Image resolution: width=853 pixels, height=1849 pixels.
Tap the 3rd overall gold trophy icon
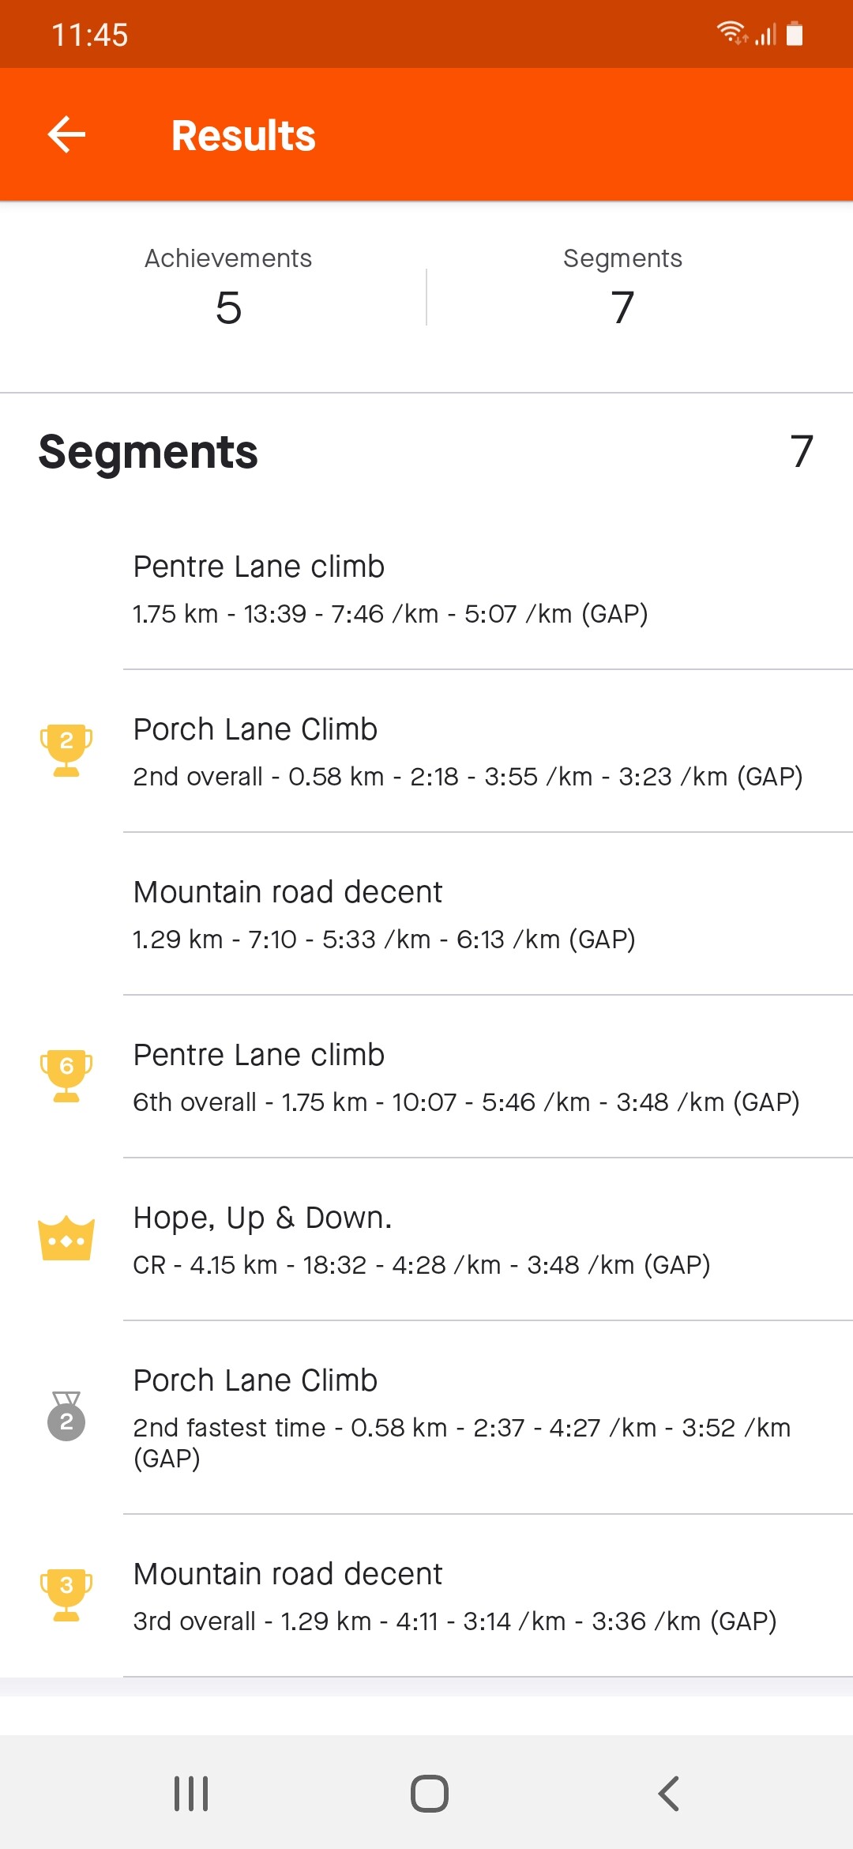[x=66, y=1595]
